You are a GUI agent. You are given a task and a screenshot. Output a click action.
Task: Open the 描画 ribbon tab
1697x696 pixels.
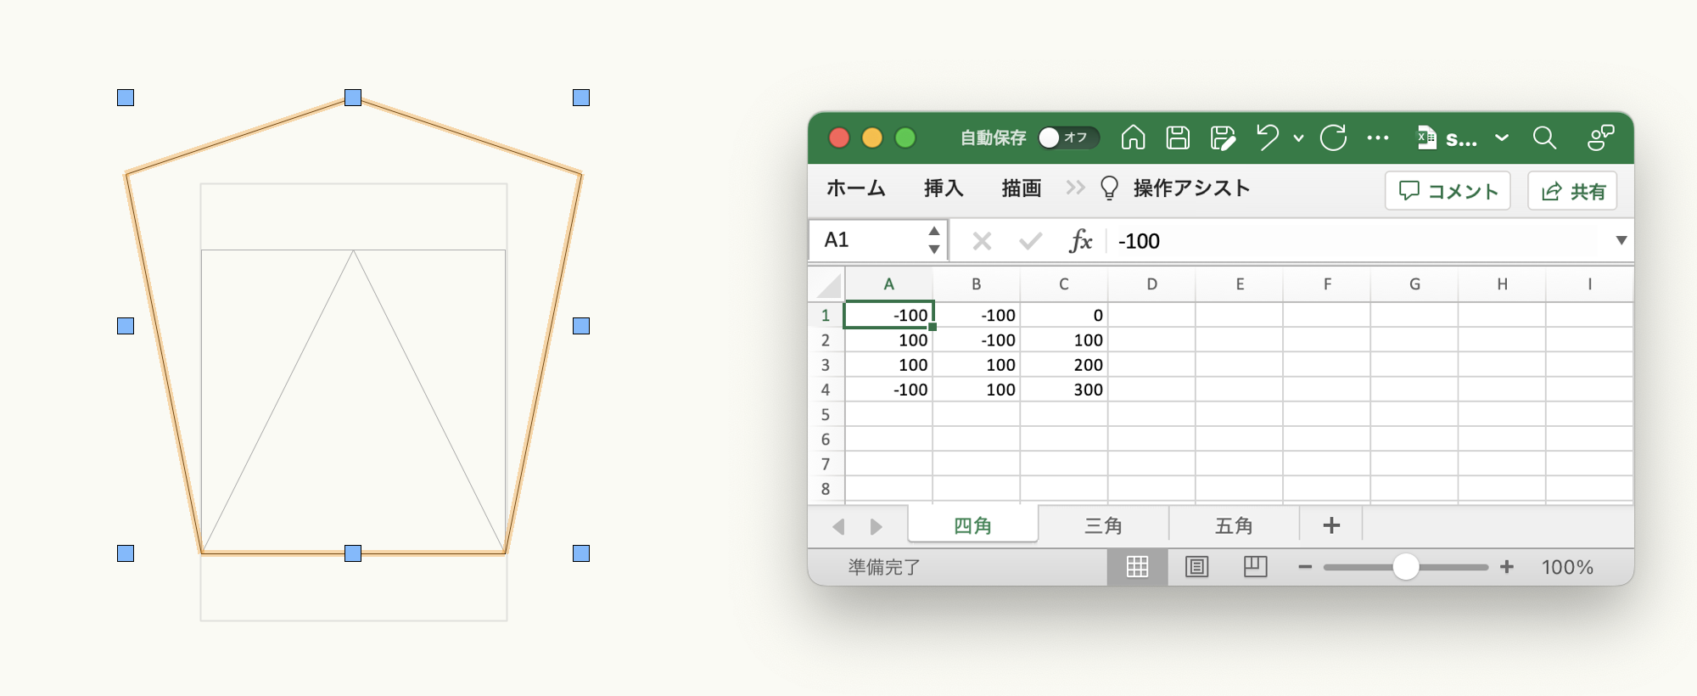(x=1022, y=188)
